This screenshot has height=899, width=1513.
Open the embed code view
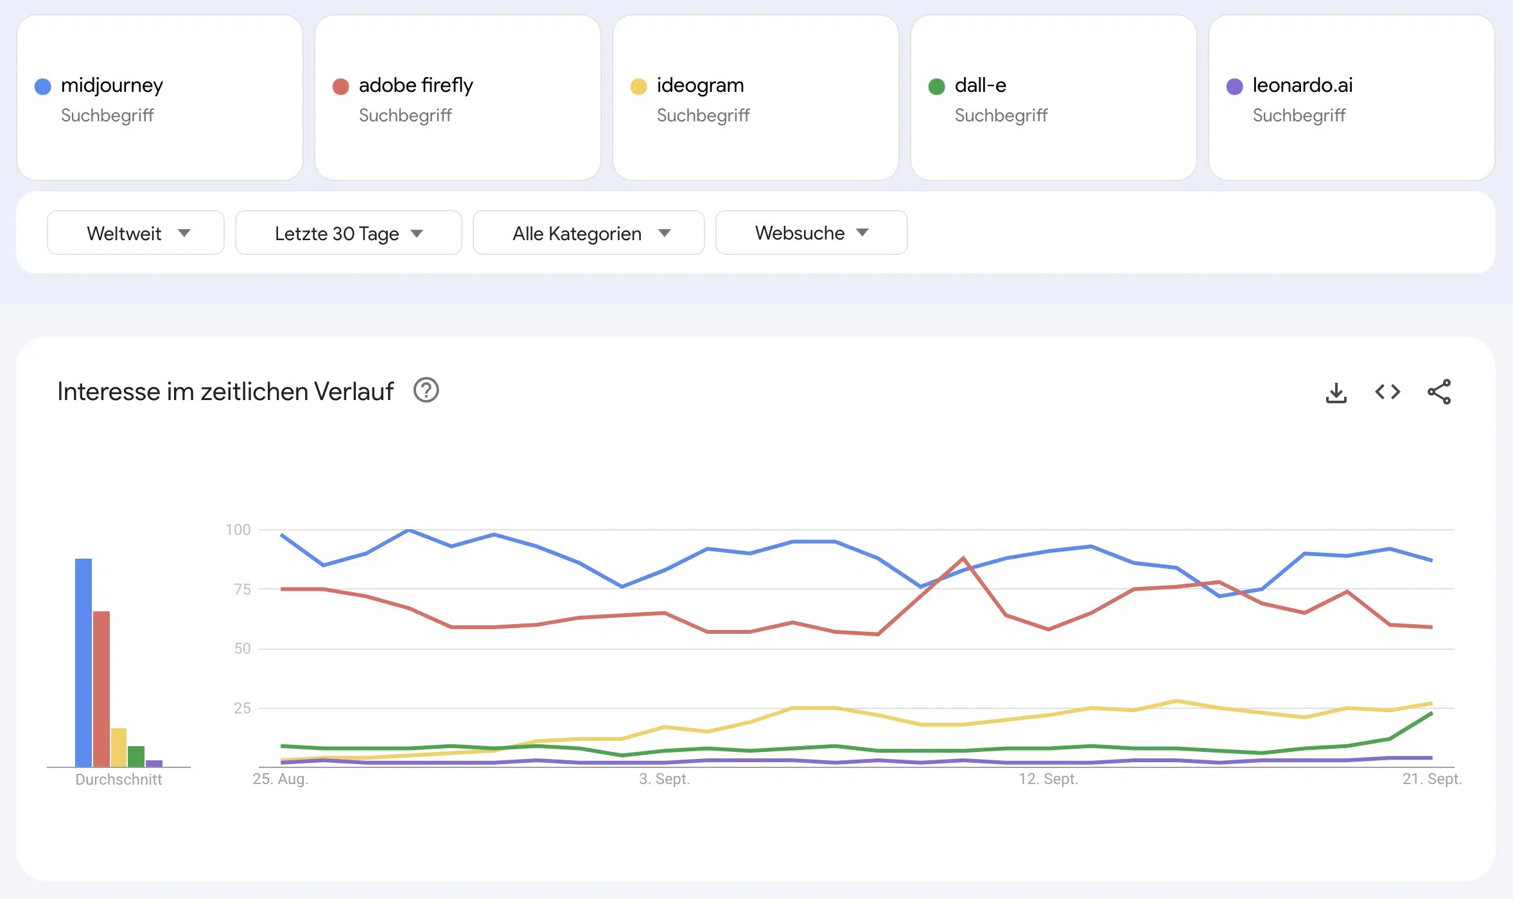click(x=1387, y=392)
